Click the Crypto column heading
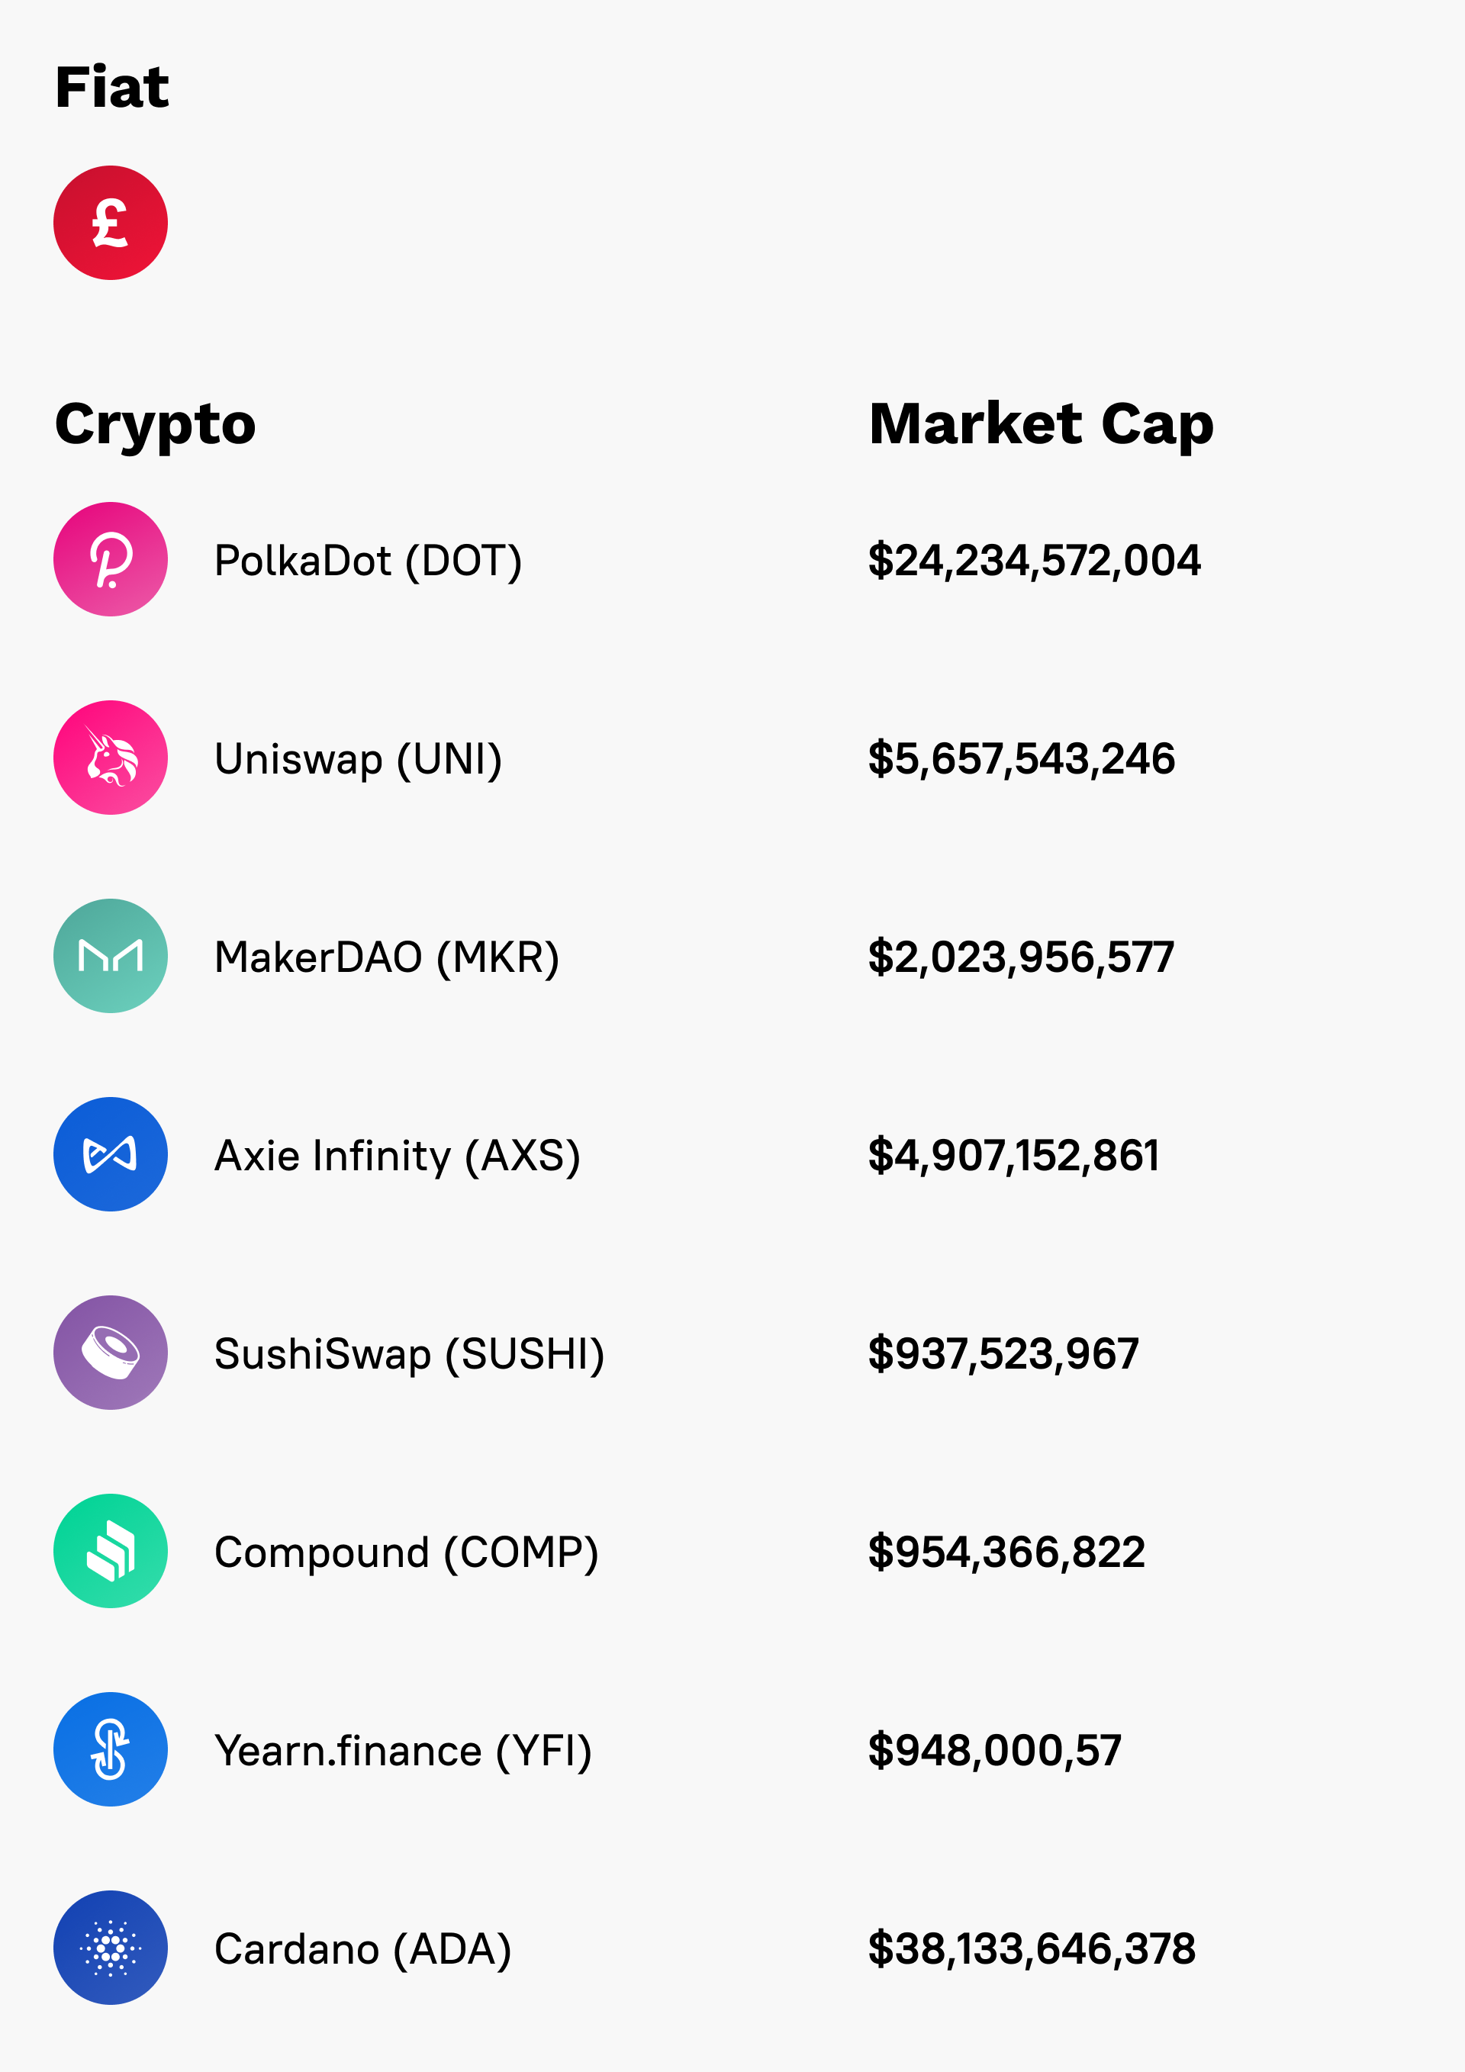The width and height of the screenshot is (1465, 2072). [x=155, y=426]
